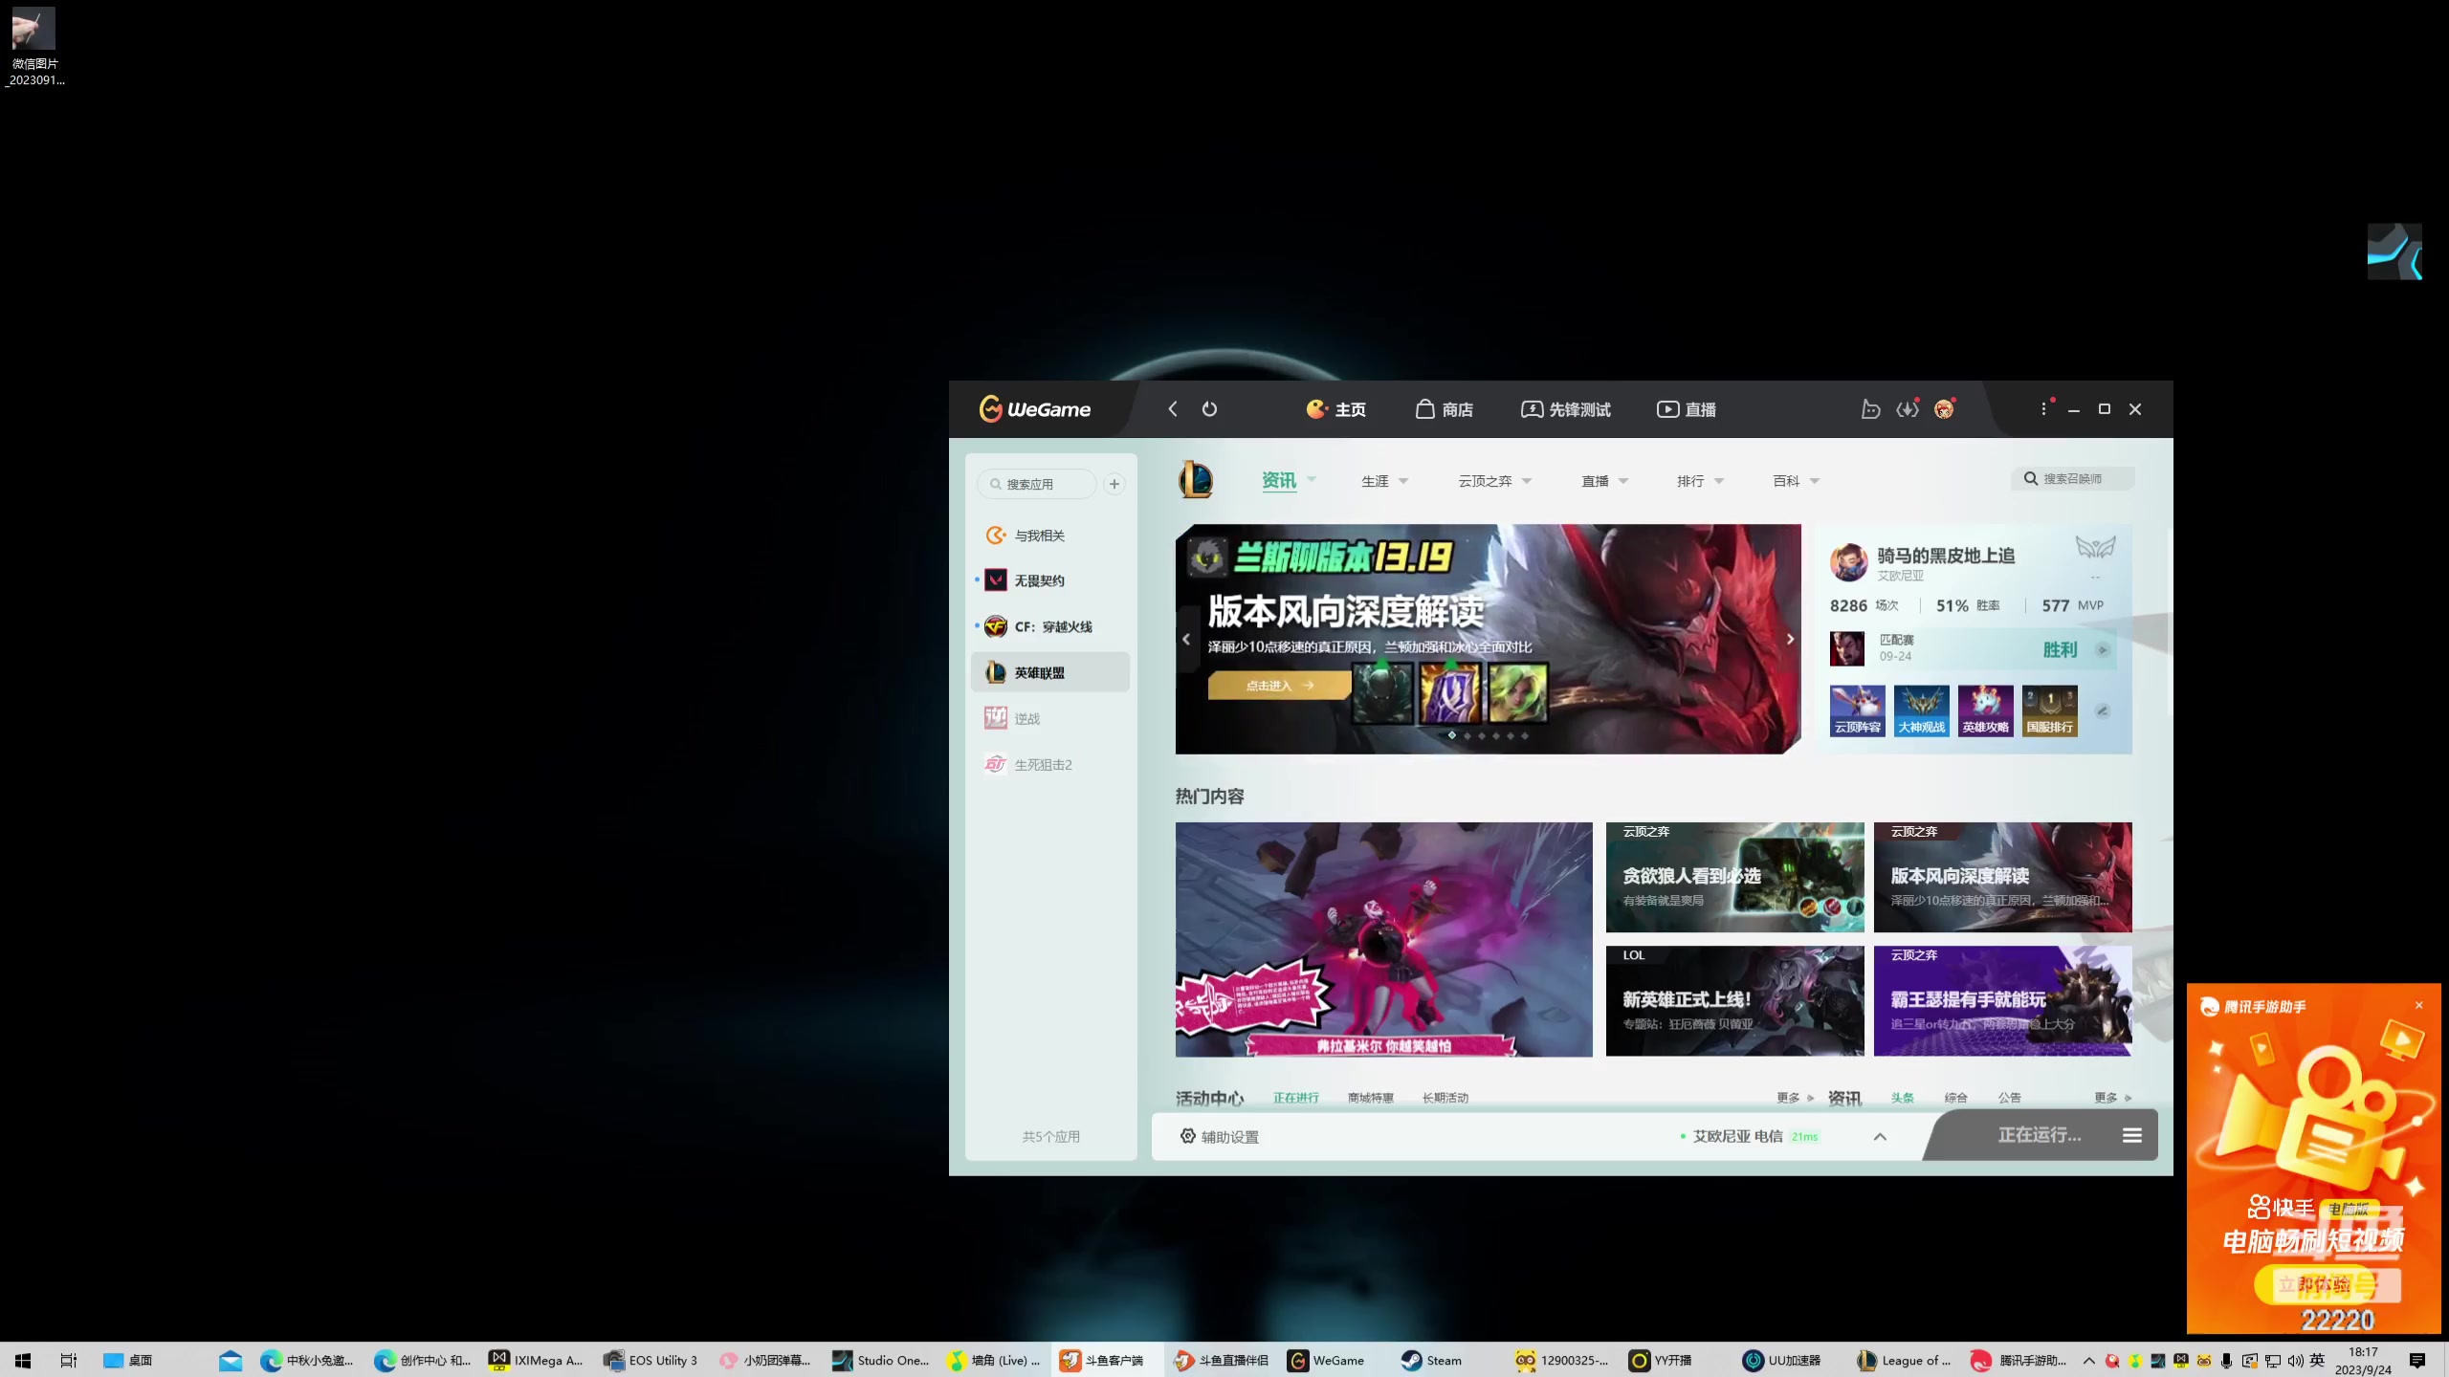The width and height of the screenshot is (2449, 1377).
Task: Select CF: 穿越火线 in sidebar
Action: click(1050, 626)
